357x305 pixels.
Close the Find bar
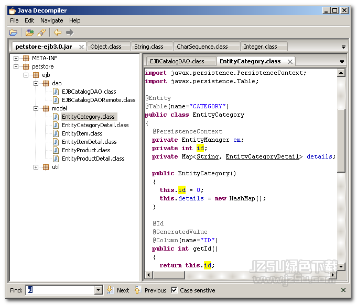pyautogui.click(x=343, y=290)
